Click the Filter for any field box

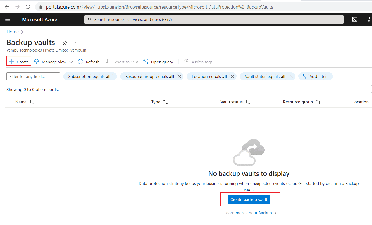coord(33,76)
